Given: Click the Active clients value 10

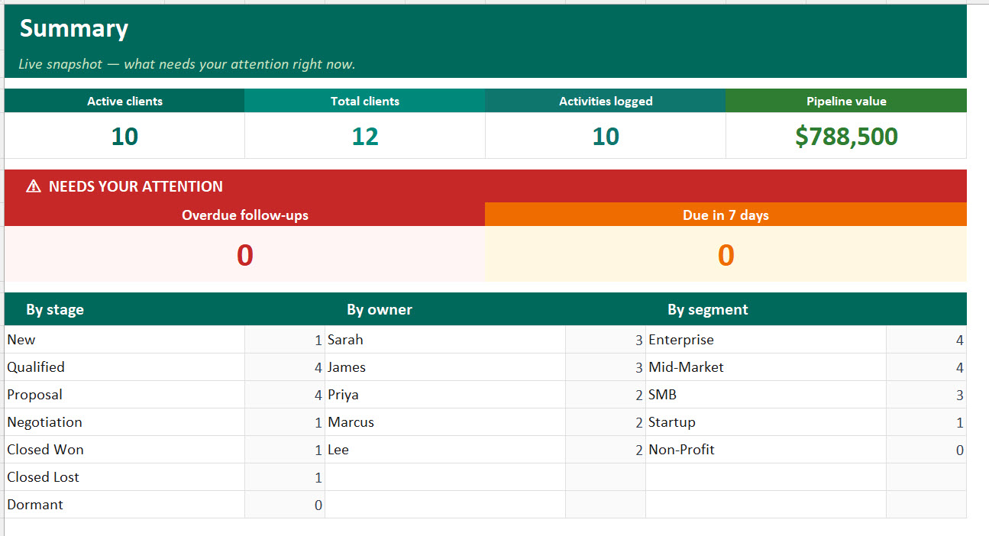Looking at the screenshot, I should pyautogui.click(x=124, y=136).
